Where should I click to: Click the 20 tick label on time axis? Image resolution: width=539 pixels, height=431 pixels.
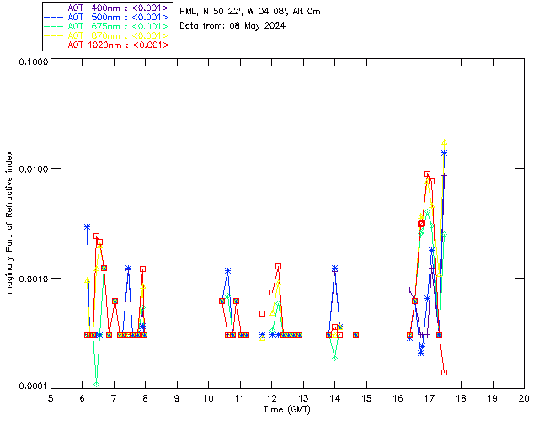point(524,399)
